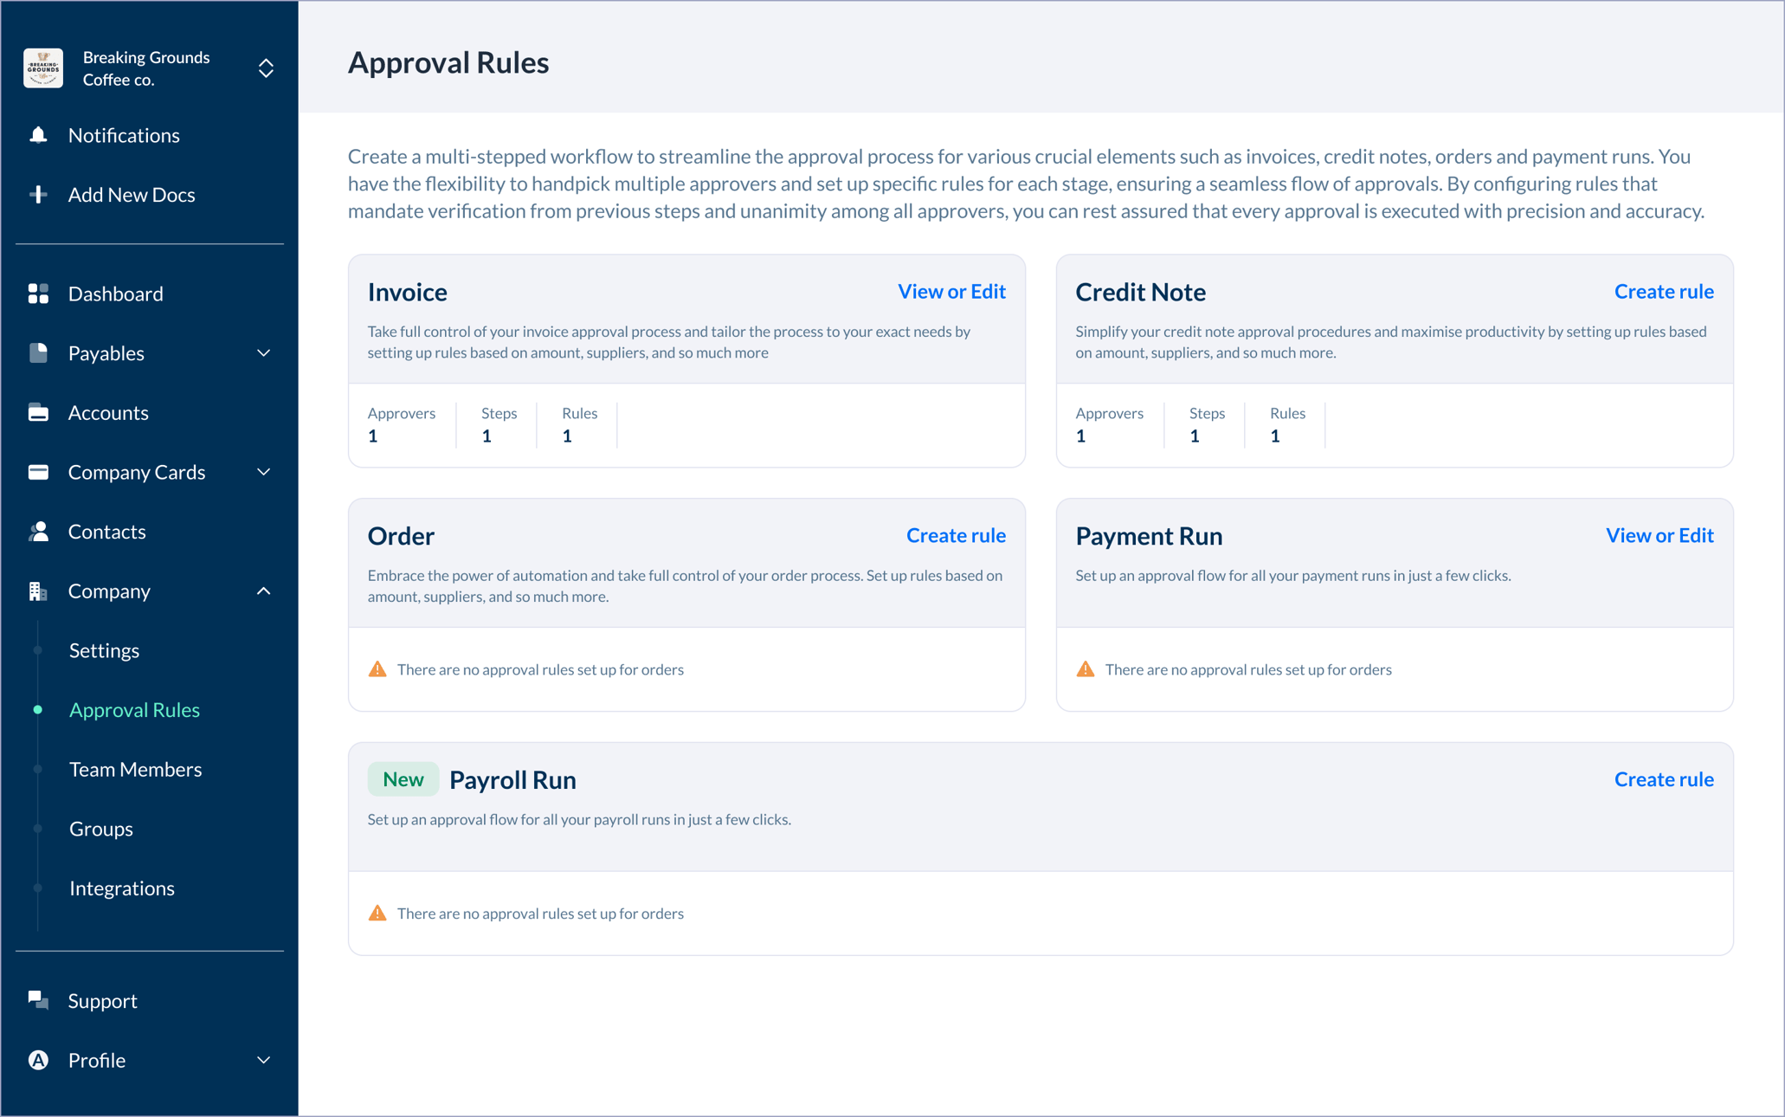Click the New badge on Payroll Run
The height and width of the screenshot is (1117, 1785).
pos(403,779)
